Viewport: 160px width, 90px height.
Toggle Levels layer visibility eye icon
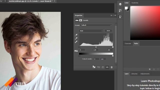pyautogui.click(x=107, y=67)
